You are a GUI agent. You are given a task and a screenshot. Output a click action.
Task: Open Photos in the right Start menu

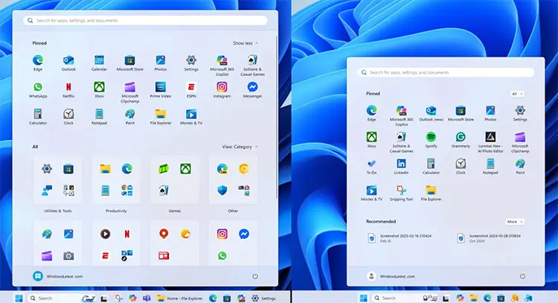click(x=490, y=113)
